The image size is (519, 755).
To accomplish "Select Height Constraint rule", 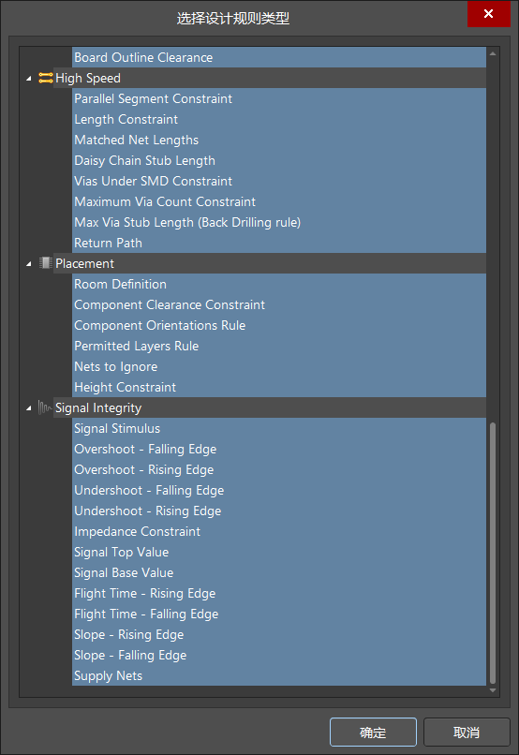I will pos(279,387).
